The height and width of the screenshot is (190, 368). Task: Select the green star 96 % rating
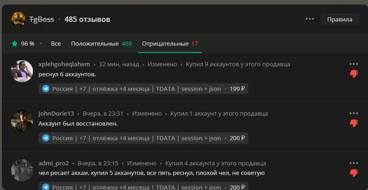(23, 44)
